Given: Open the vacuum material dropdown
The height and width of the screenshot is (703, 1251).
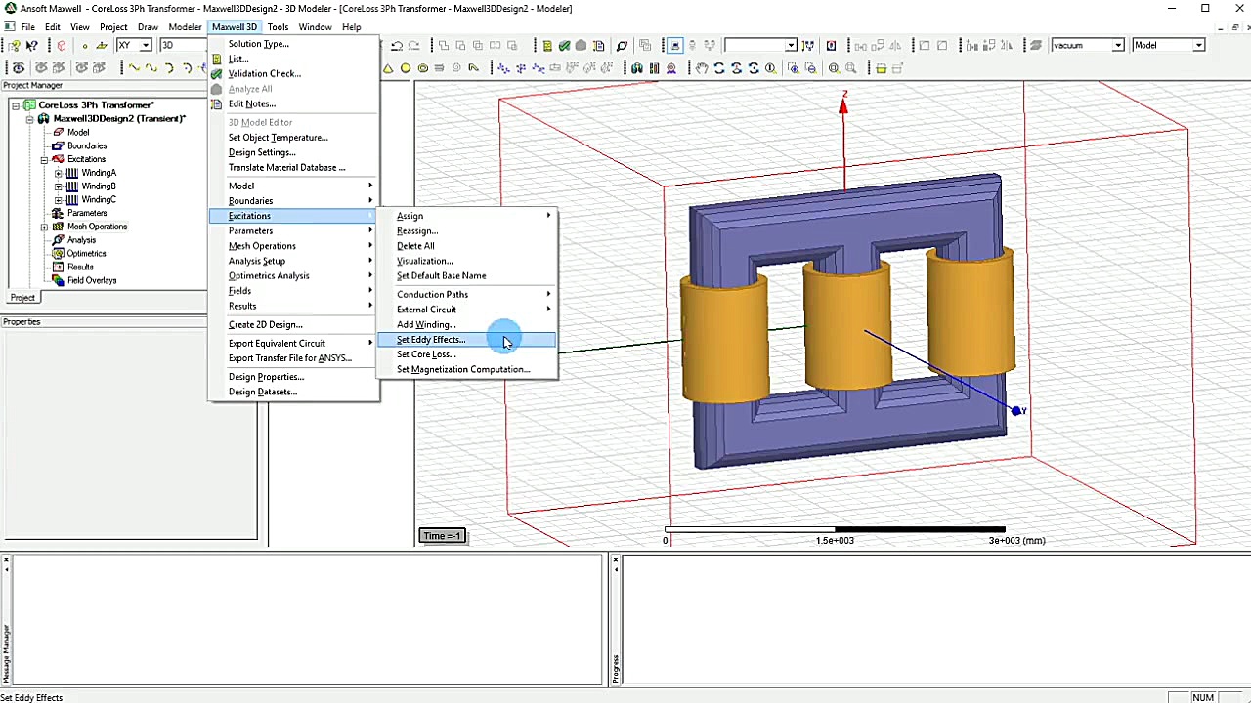Looking at the screenshot, I should (x=1116, y=46).
